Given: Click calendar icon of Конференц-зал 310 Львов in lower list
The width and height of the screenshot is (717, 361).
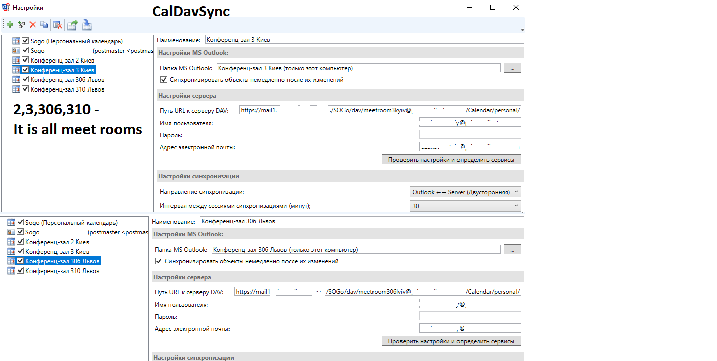Looking at the screenshot, I should point(11,270).
